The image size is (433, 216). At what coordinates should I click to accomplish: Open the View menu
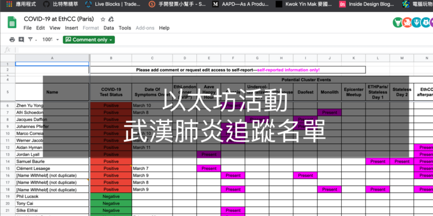coord(55,28)
